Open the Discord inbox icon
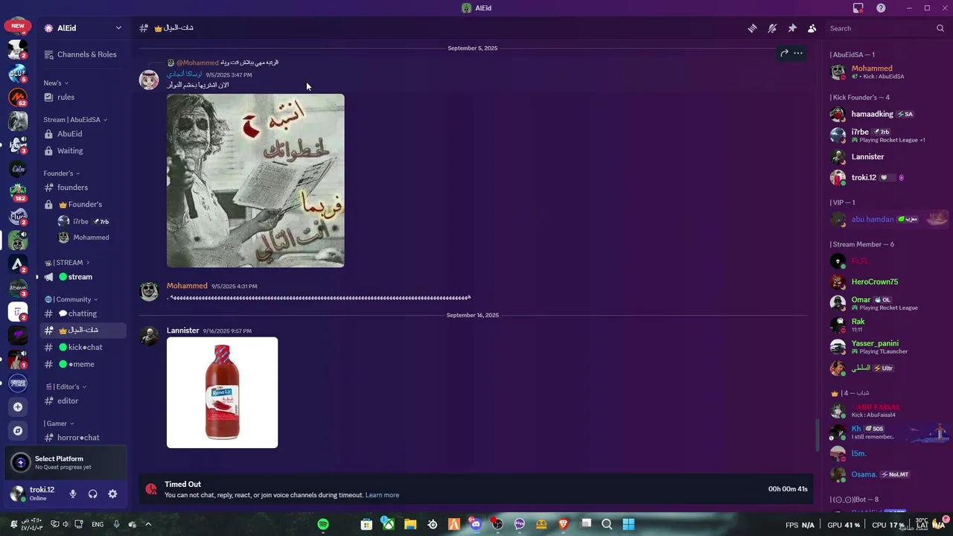Screen dimensions: 953x536 (858, 8)
